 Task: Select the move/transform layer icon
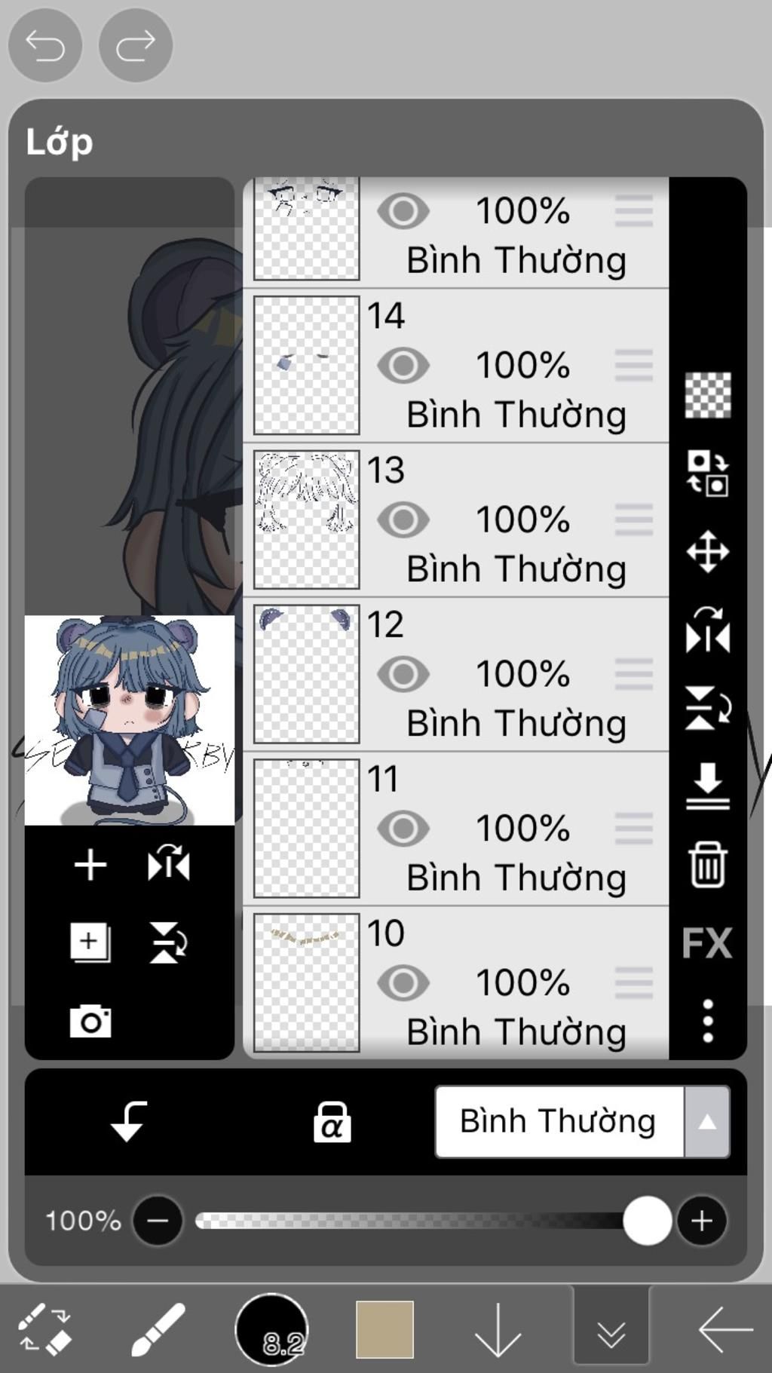pyautogui.click(x=707, y=551)
